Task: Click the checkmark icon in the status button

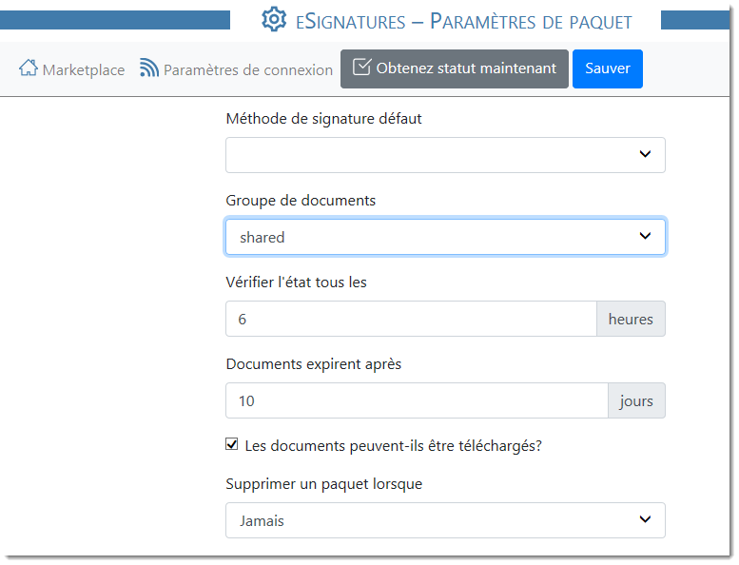Action: (361, 68)
